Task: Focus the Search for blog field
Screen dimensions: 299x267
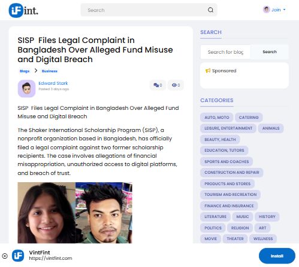Action: click(x=225, y=52)
